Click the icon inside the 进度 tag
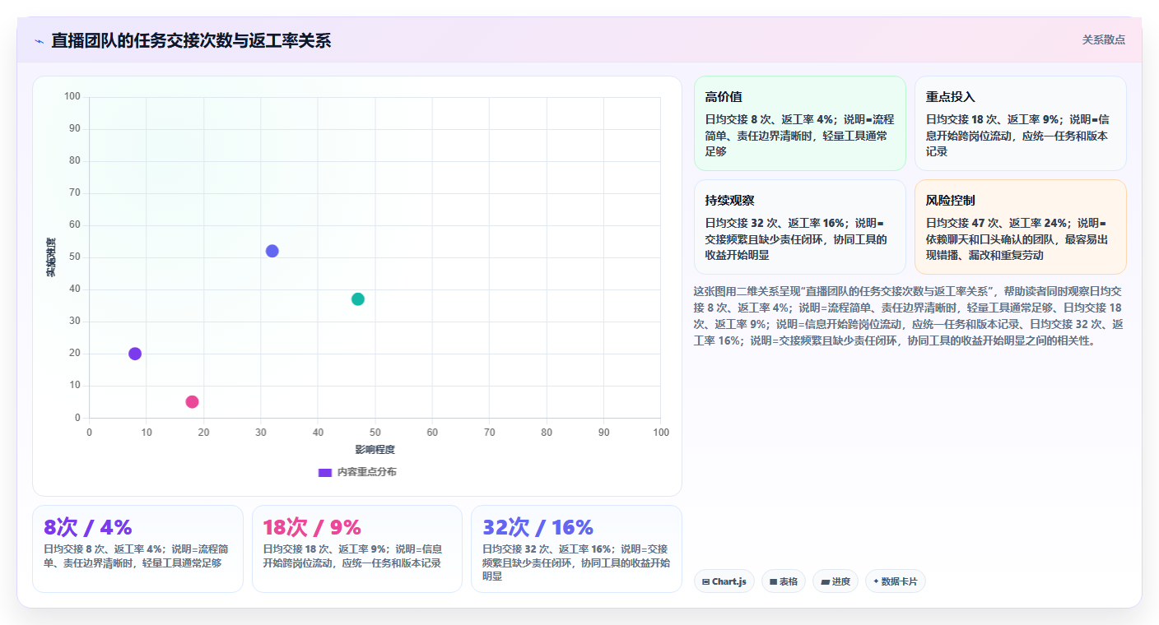 [x=825, y=581]
